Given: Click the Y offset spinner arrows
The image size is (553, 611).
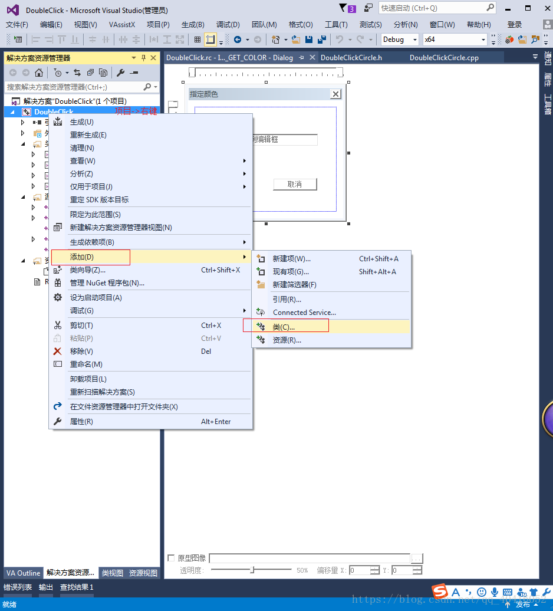Looking at the screenshot, I should 417,570.
